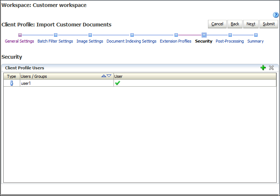The image size is (280, 196).
Task: Sort Users / Groups ascending arrow
Action: click(104, 76)
